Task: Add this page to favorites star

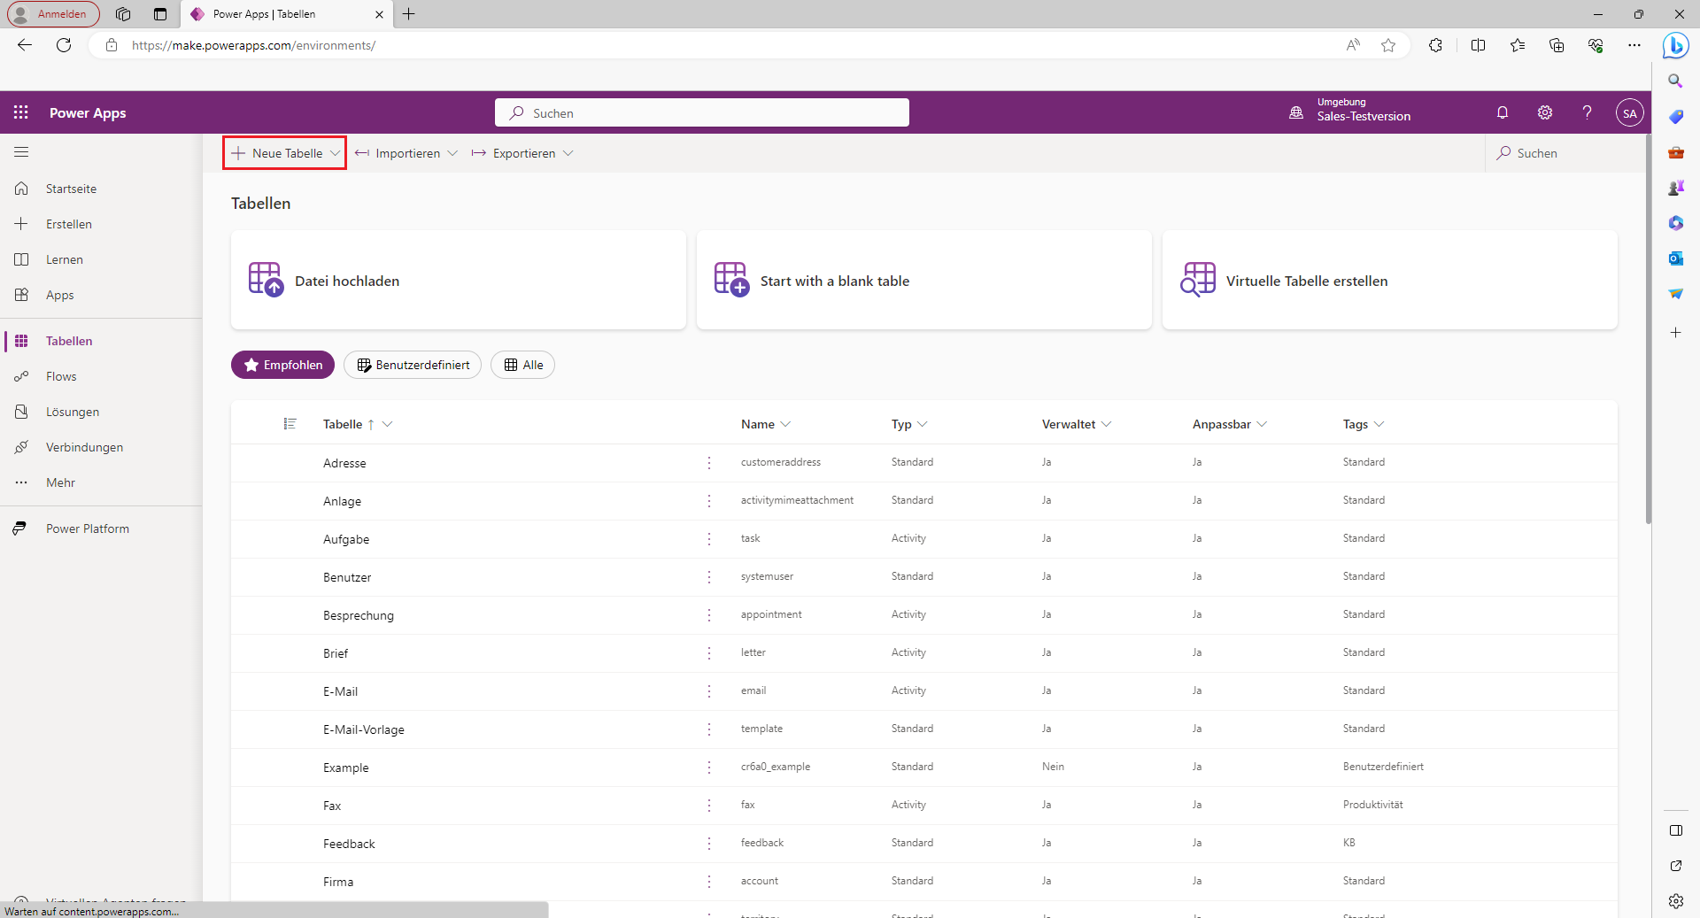Action: [x=1388, y=45]
